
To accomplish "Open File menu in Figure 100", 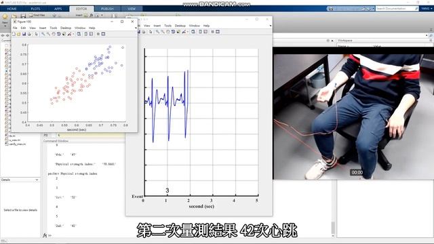I will click(x=15, y=28).
